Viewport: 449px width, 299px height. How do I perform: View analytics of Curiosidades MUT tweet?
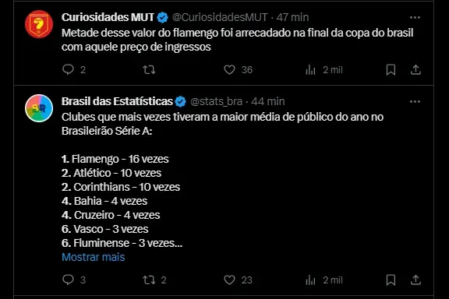click(x=310, y=69)
